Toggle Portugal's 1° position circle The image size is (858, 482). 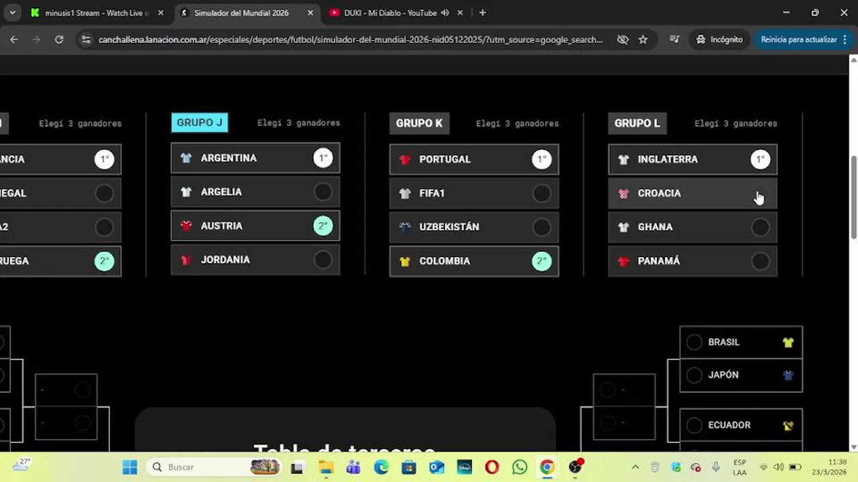pos(542,159)
